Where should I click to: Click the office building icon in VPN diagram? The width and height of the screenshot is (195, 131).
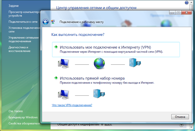(135, 63)
